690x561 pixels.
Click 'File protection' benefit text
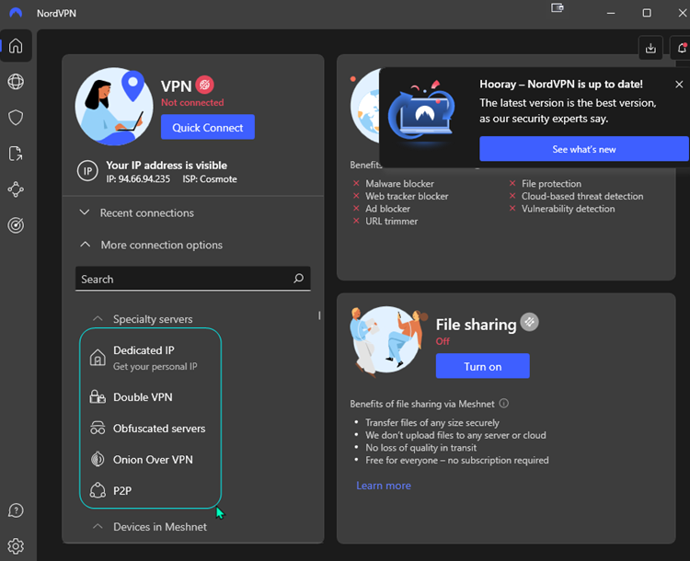(x=551, y=184)
